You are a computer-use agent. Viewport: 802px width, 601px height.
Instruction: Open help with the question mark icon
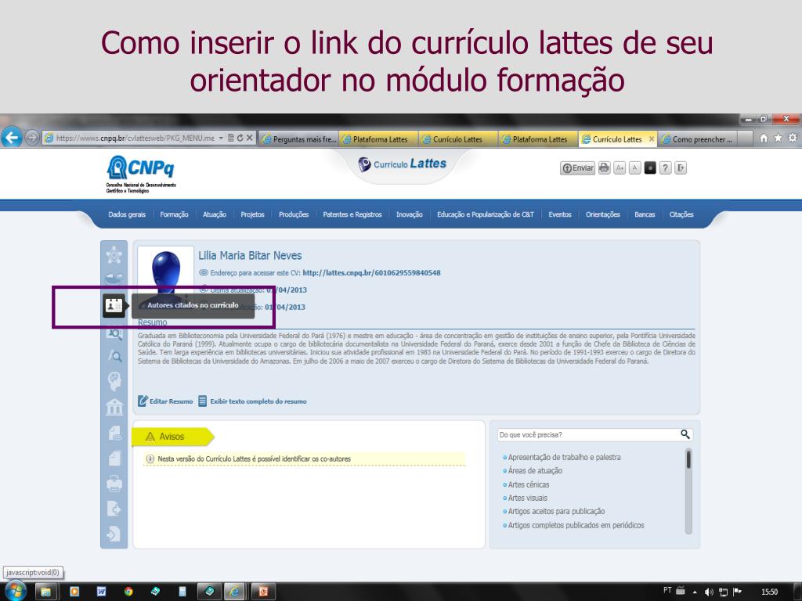point(666,167)
